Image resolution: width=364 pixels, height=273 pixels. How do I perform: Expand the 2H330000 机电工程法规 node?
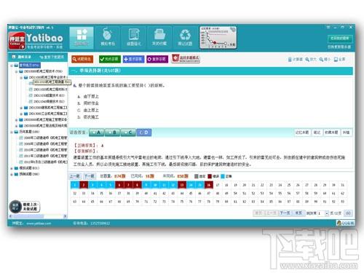coord(16,126)
